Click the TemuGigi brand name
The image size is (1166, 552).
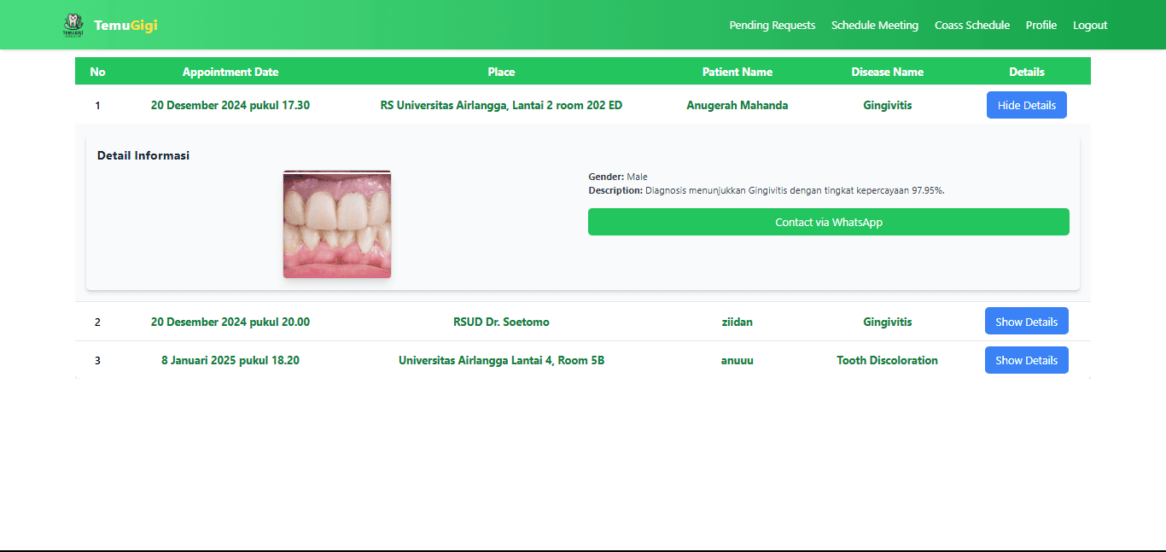pyautogui.click(x=125, y=26)
